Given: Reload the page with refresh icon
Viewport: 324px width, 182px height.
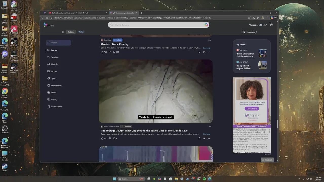Looking at the screenshot, I should pyautogui.click(x=47, y=18).
